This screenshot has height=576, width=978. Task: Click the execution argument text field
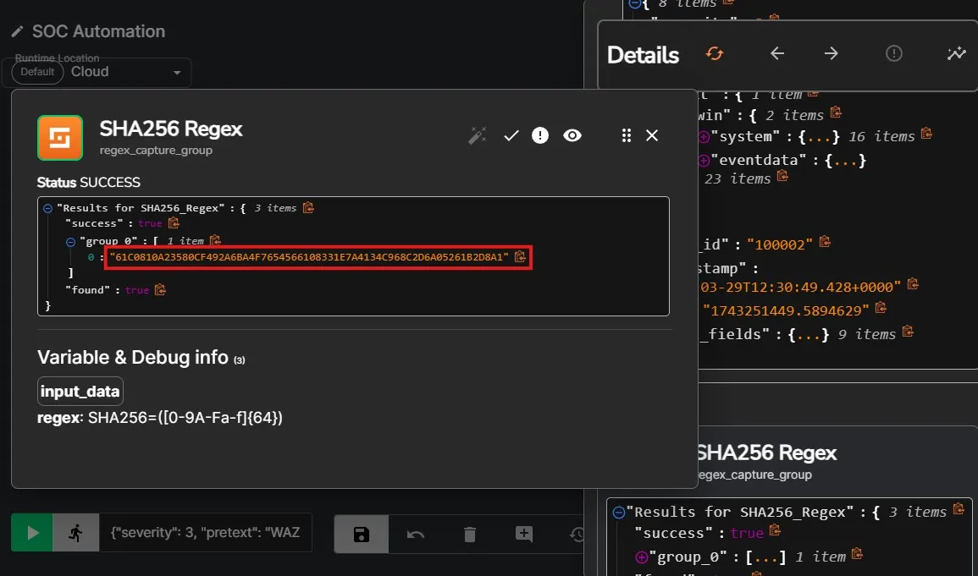click(205, 534)
